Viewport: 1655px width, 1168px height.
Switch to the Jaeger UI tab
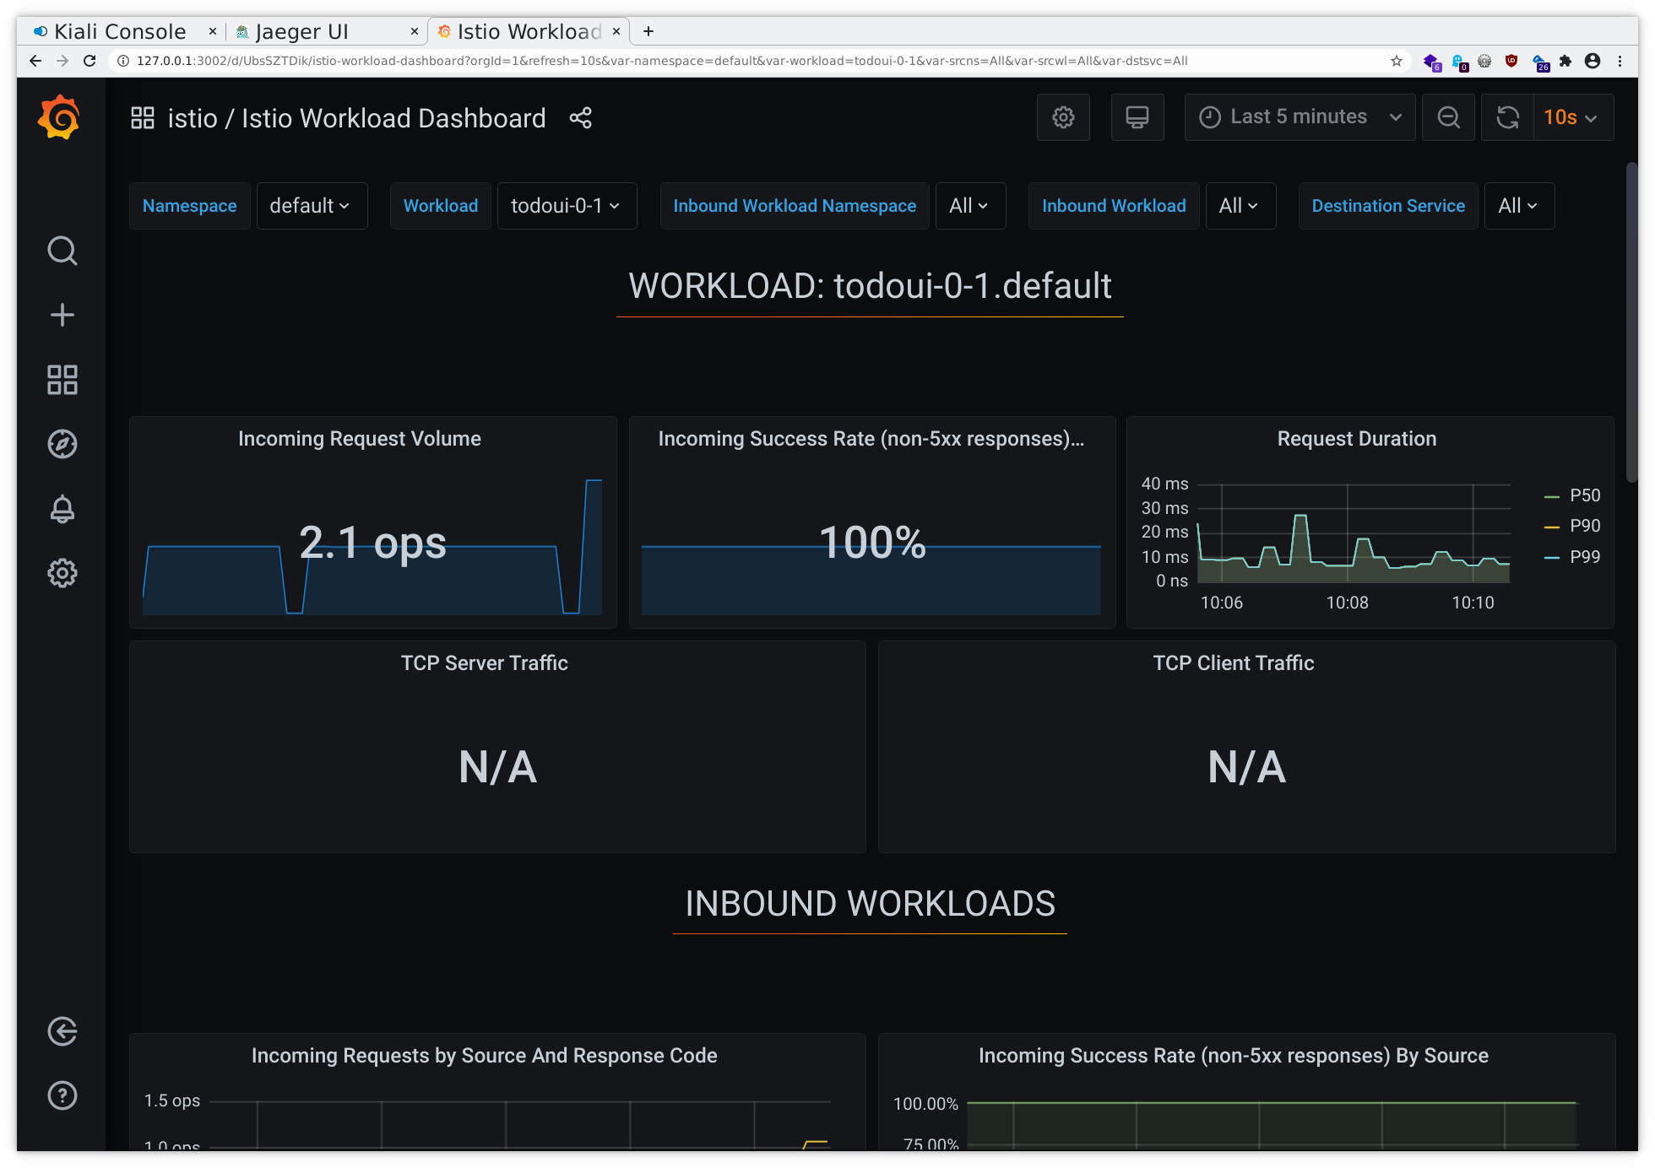(x=301, y=31)
